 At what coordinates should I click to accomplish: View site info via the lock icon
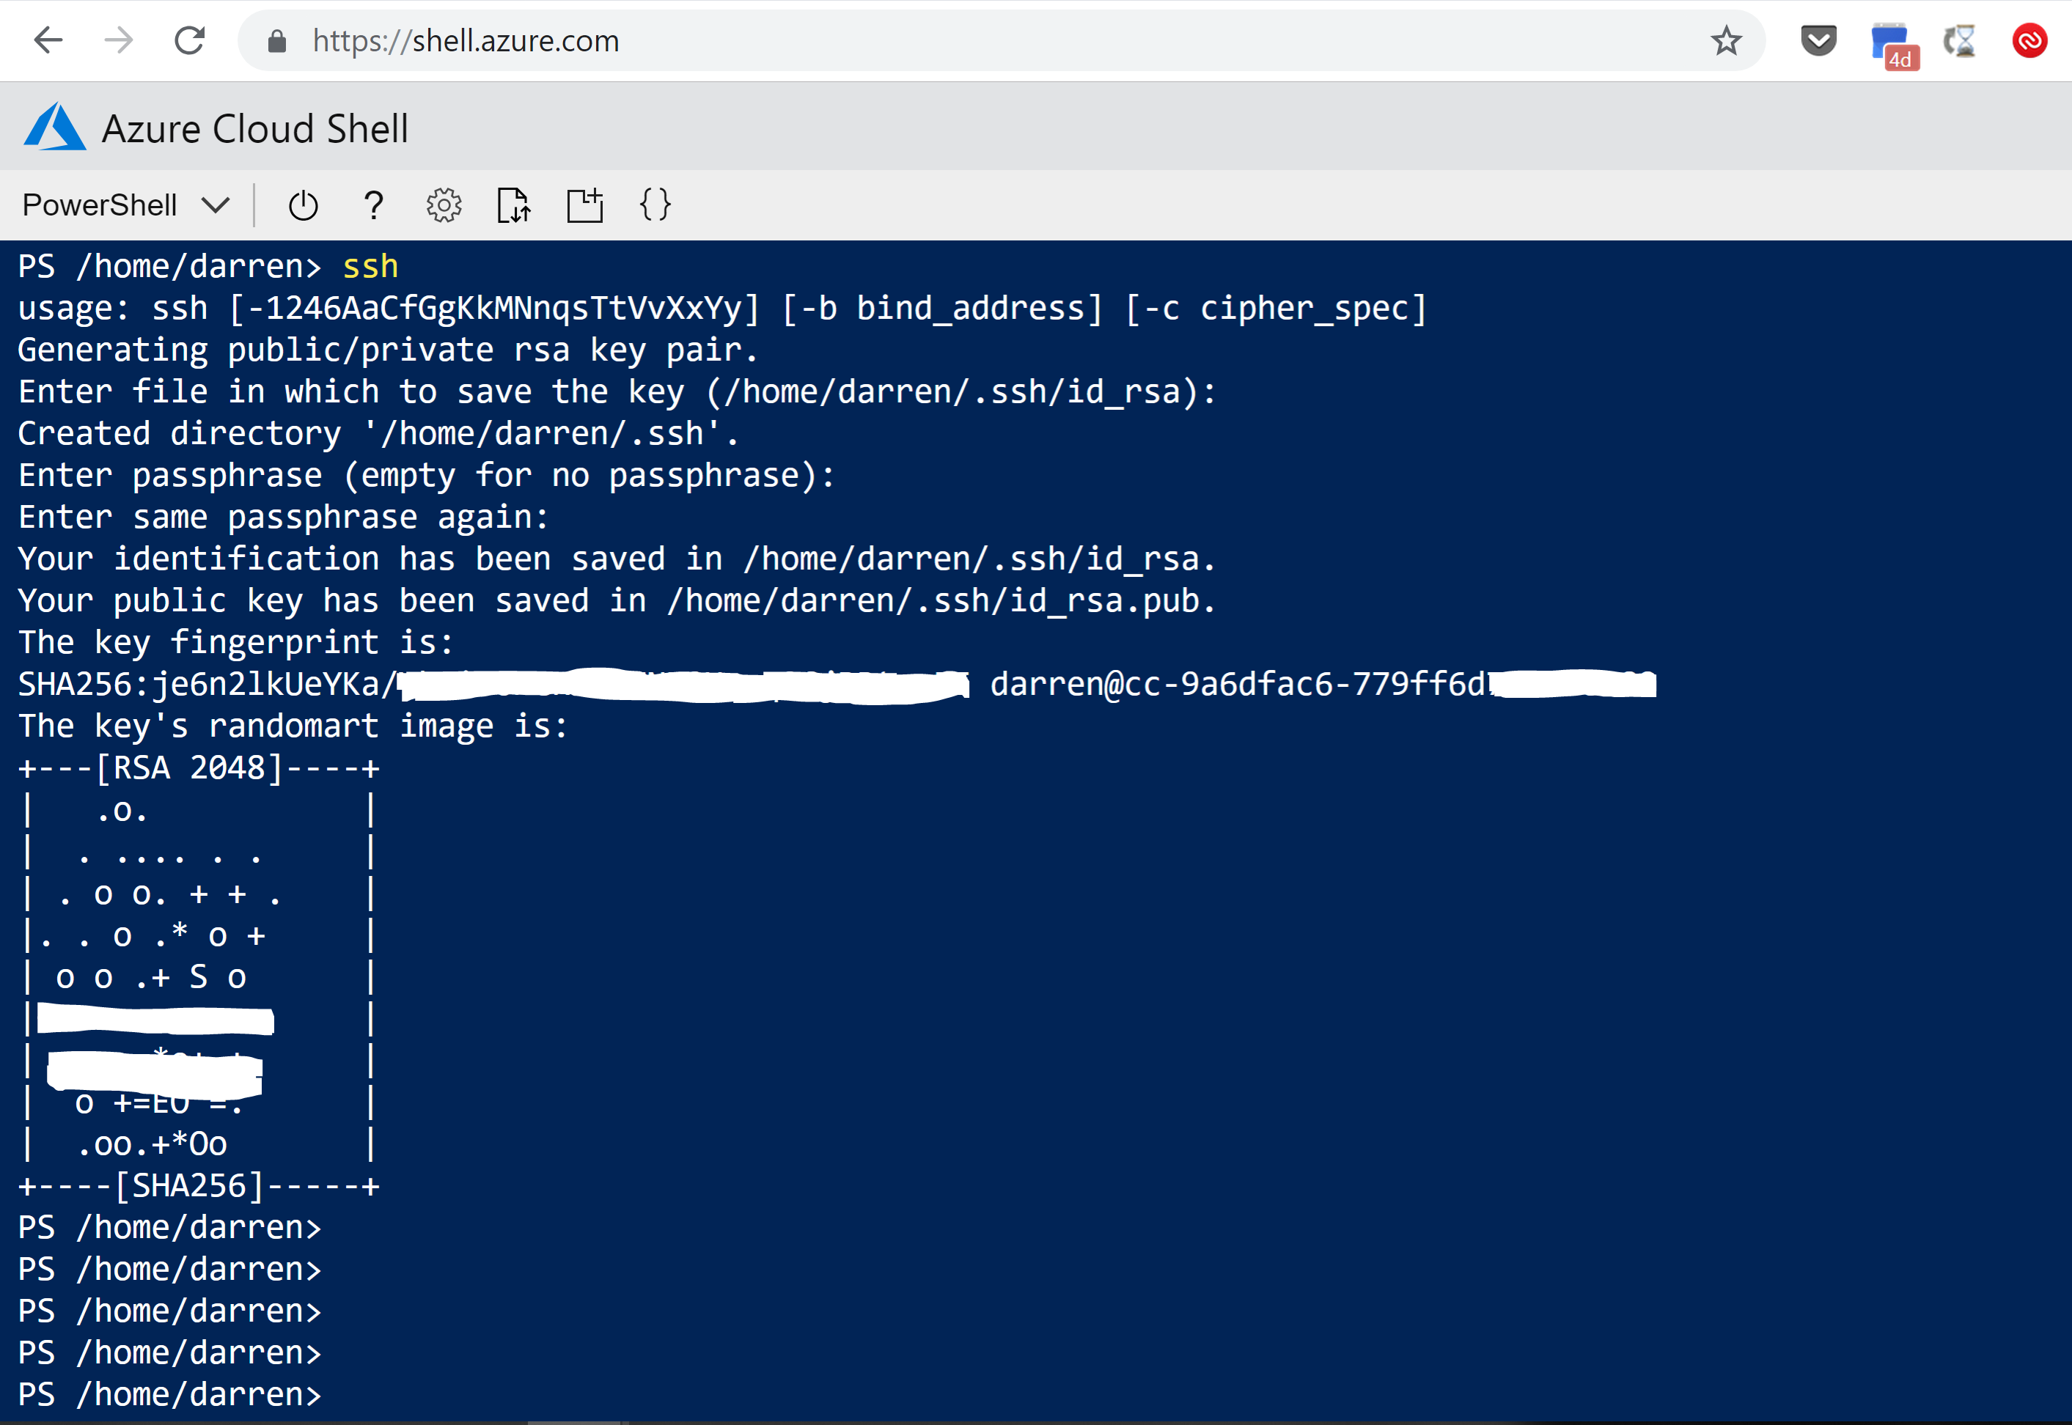(277, 40)
